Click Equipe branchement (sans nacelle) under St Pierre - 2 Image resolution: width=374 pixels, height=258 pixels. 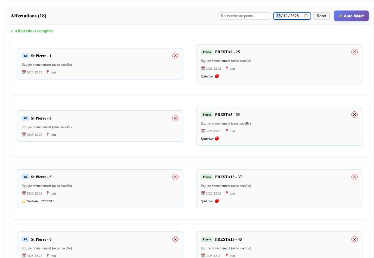[46, 127]
